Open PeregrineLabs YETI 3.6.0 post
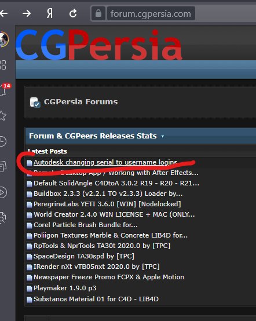256x321 pixels. [x=107, y=204]
